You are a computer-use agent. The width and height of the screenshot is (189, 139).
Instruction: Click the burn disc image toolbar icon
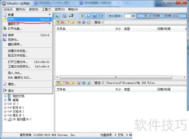pyautogui.click(x=65, y=16)
